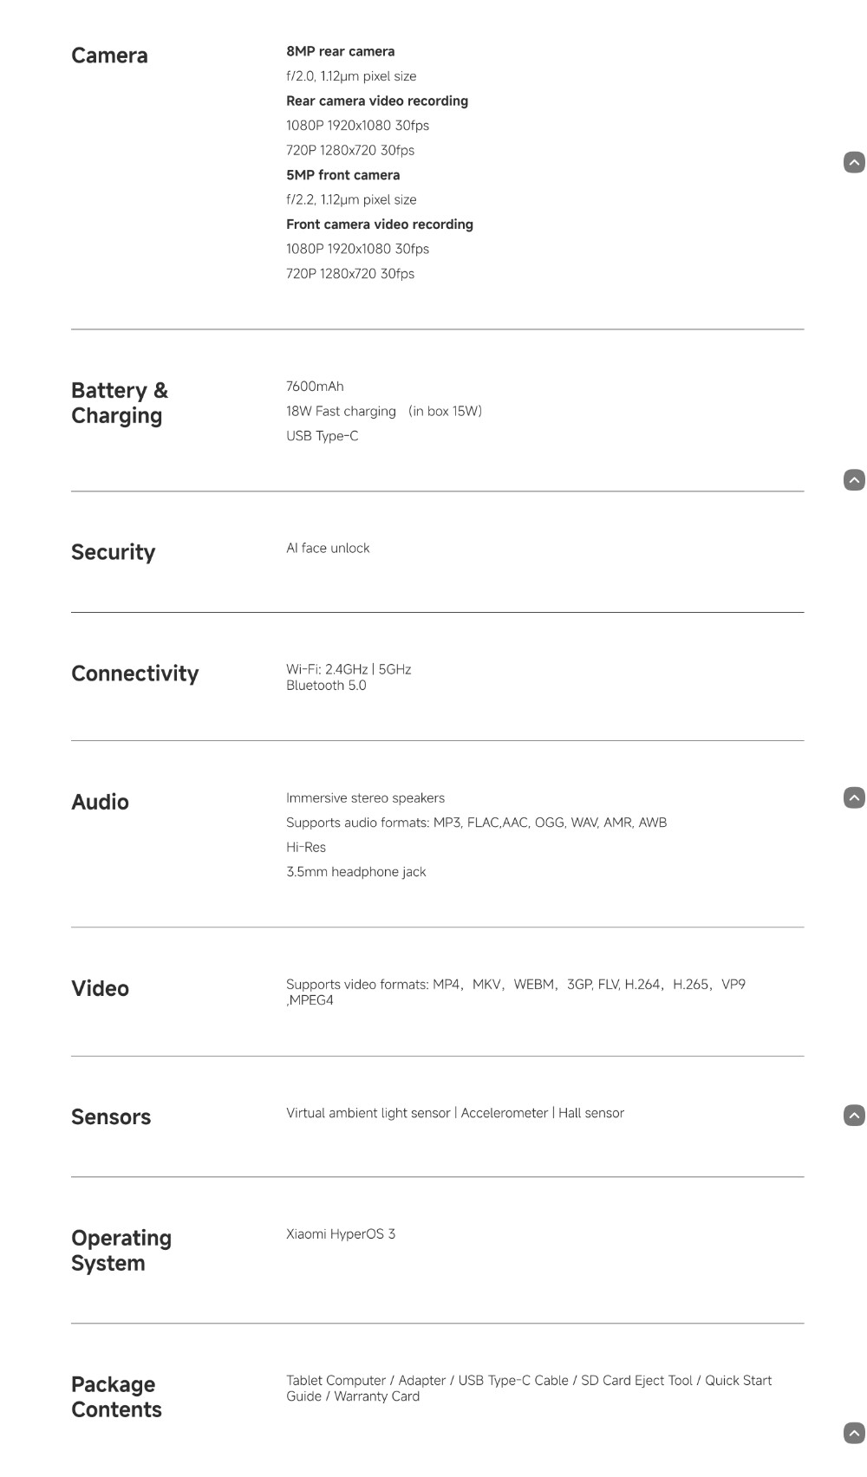Hit the up-chevron beside the Sensors row

tap(854, 1116)
